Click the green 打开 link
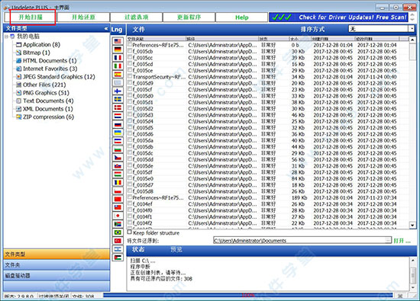 (x=402, y=241)
